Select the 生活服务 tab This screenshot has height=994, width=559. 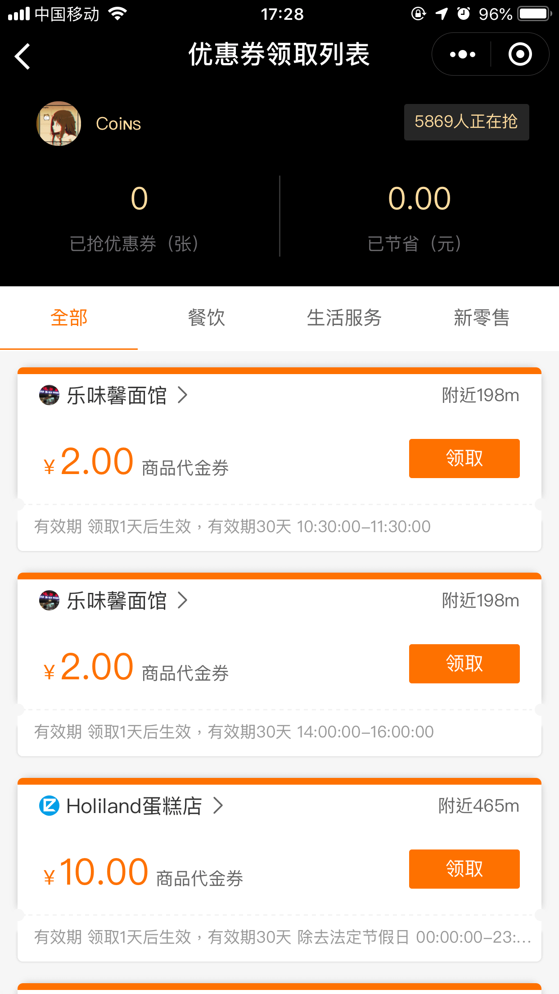[344, 318]
